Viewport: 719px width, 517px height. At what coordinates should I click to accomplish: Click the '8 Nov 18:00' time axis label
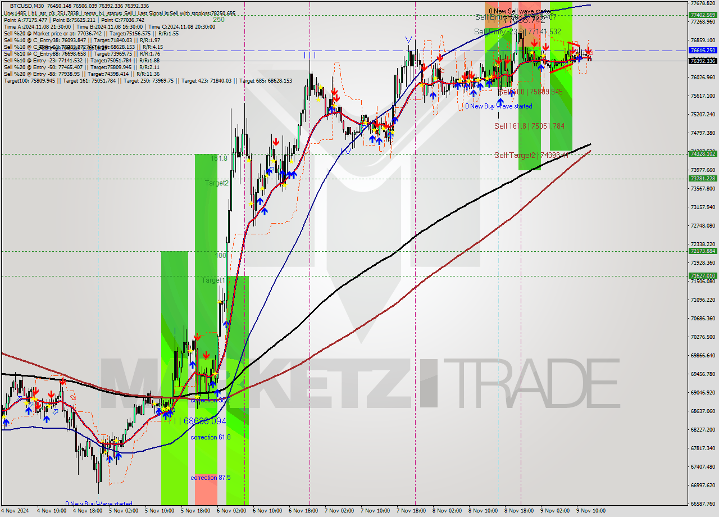(x=520, y=511)
